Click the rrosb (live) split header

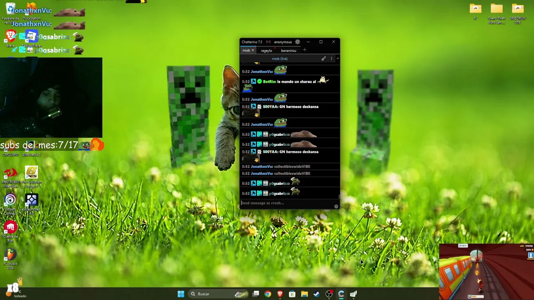[x=280, y=59]
